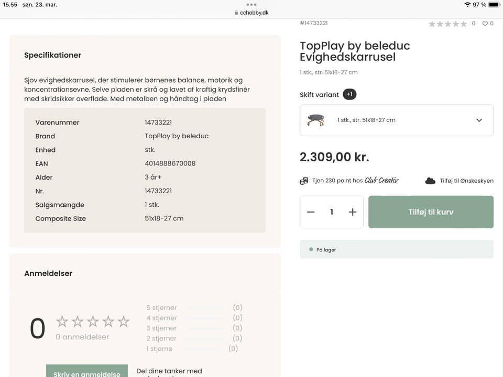Click the lock icon beside cchobby.dk
503x377 pixels.
pyautogui.click(x=237, y=13)
